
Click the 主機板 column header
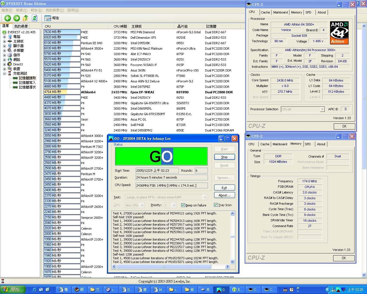click(x=152, y=26)
